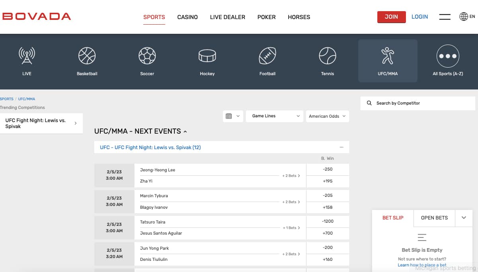
Task: Open the calendar date picker
Action: tap(233, 116)
